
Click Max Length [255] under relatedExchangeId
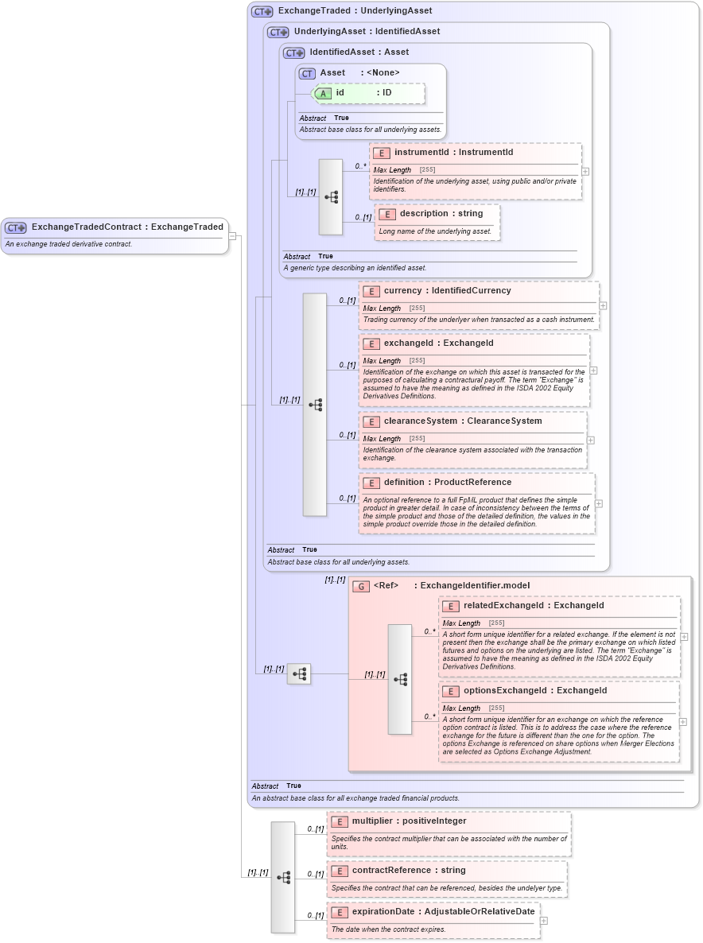[x=473, y=623]
